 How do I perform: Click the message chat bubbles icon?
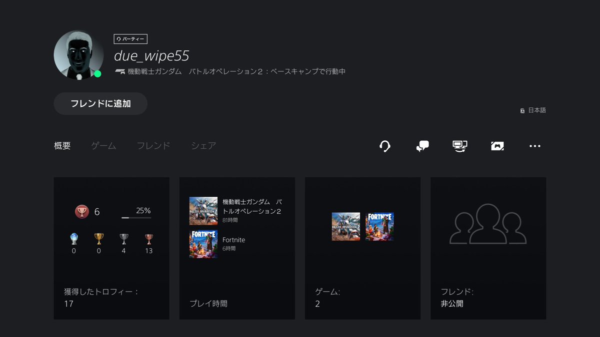422,146
